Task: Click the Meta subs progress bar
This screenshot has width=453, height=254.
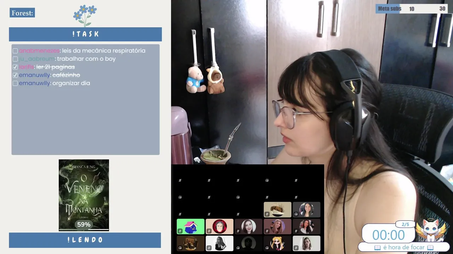Action: pos(411,9)
